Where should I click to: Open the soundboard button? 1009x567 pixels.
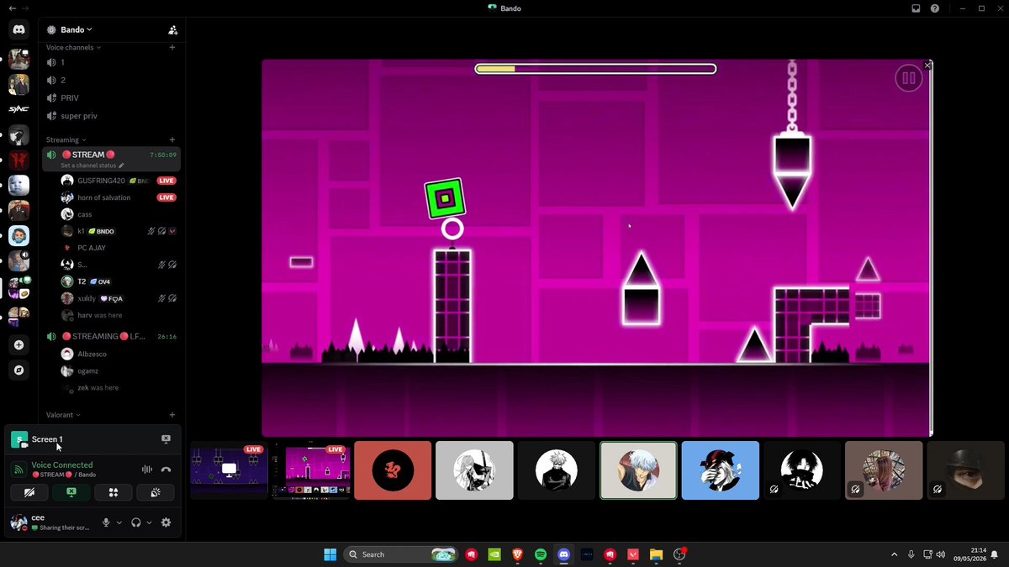155,492
